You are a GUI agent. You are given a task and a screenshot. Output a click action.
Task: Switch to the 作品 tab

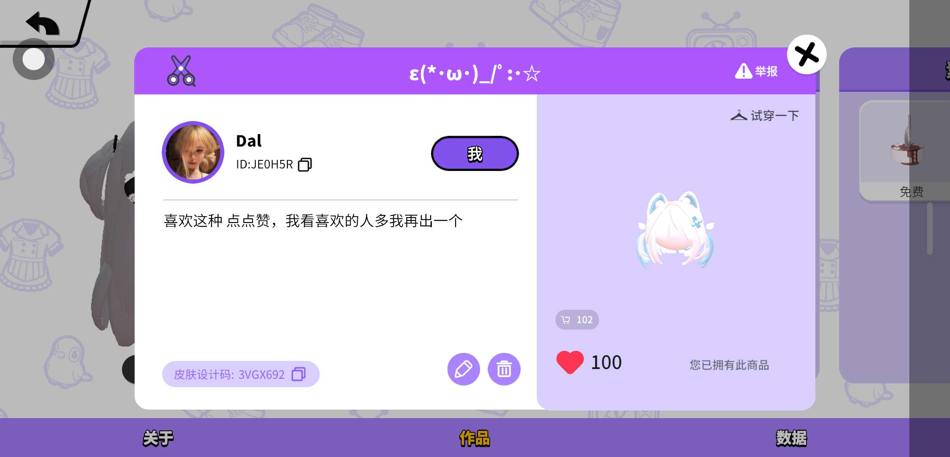pos(475,438)
